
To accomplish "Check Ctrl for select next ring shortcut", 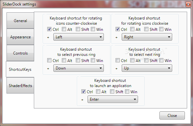I will pos(117,60).
